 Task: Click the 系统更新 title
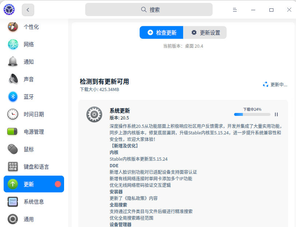point(120,110)
